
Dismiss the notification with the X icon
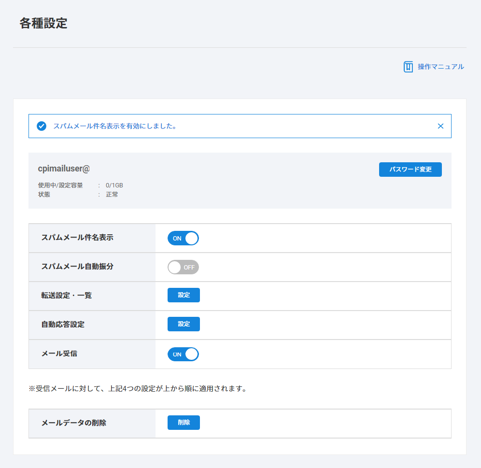point(440,126)
